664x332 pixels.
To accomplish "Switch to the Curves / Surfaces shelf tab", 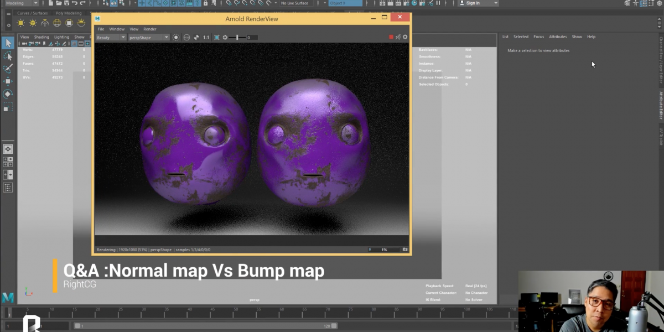I will pos(32,13).
